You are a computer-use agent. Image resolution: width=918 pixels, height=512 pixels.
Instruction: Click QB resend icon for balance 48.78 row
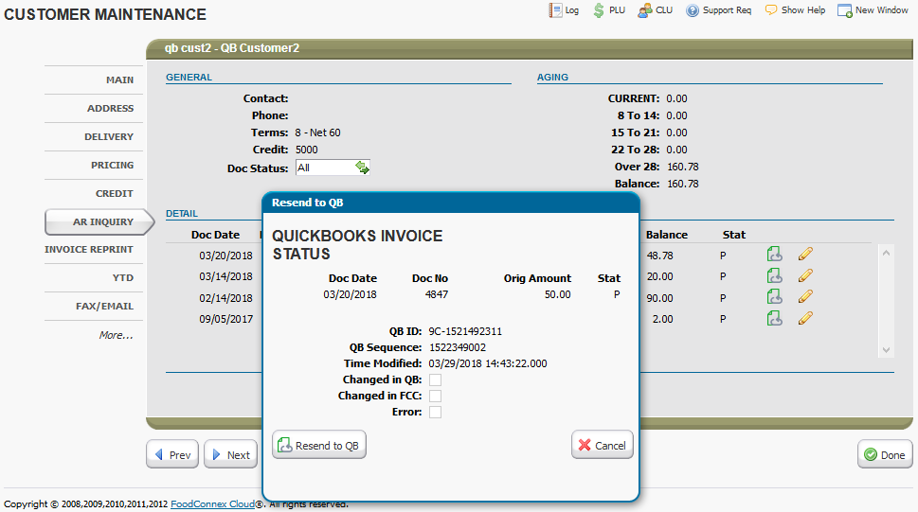point(775,254)
